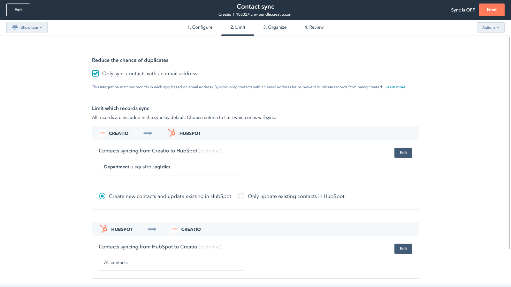
Task: Open the 4. Review tab
Action: [314, 27]
